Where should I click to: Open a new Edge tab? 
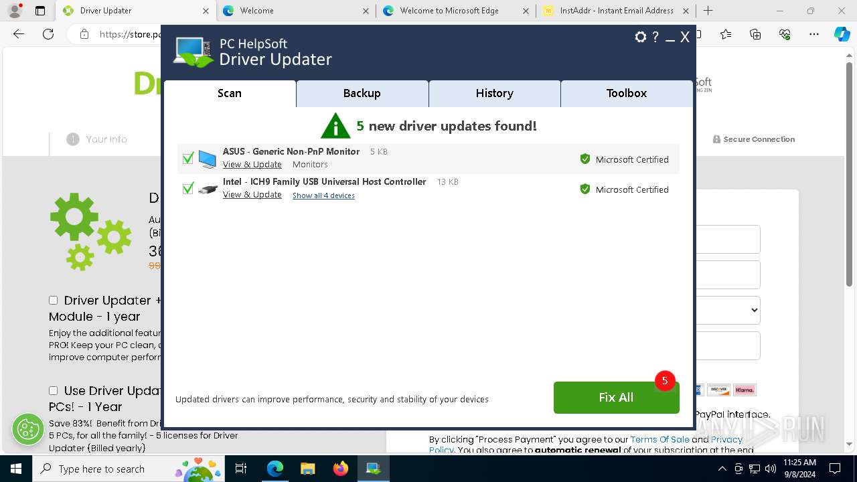708,11
